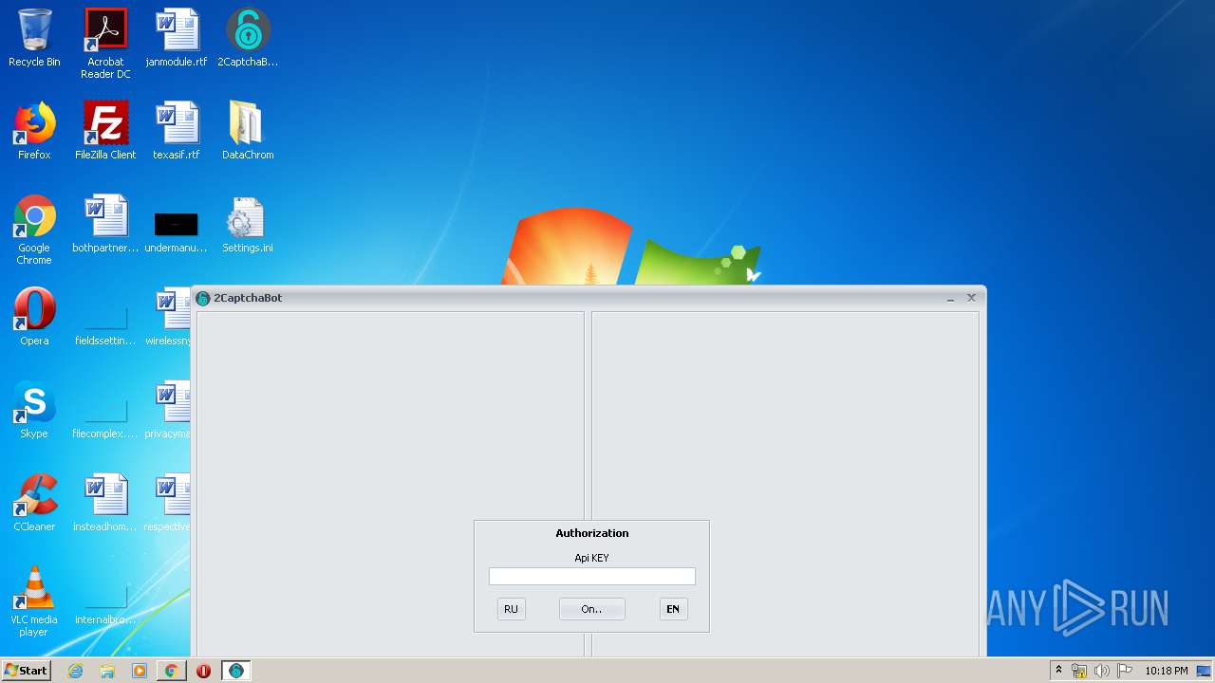Screen dimensions: 1215x683
Task: Switch language with the EN button
Action: coord(673,609)
